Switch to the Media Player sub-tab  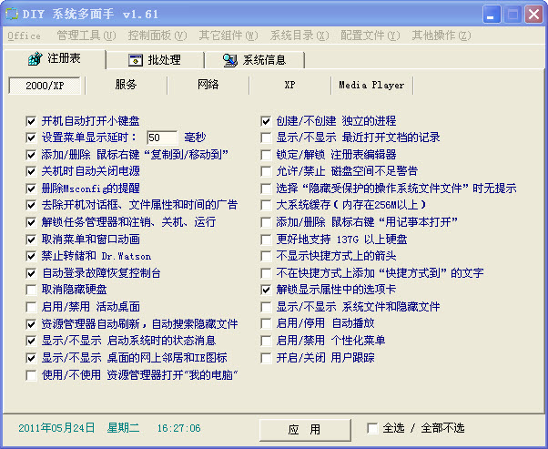(x=371, y=85)
